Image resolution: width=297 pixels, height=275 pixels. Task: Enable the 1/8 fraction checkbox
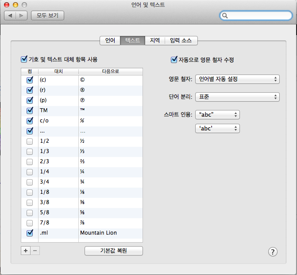coord(30,192)
